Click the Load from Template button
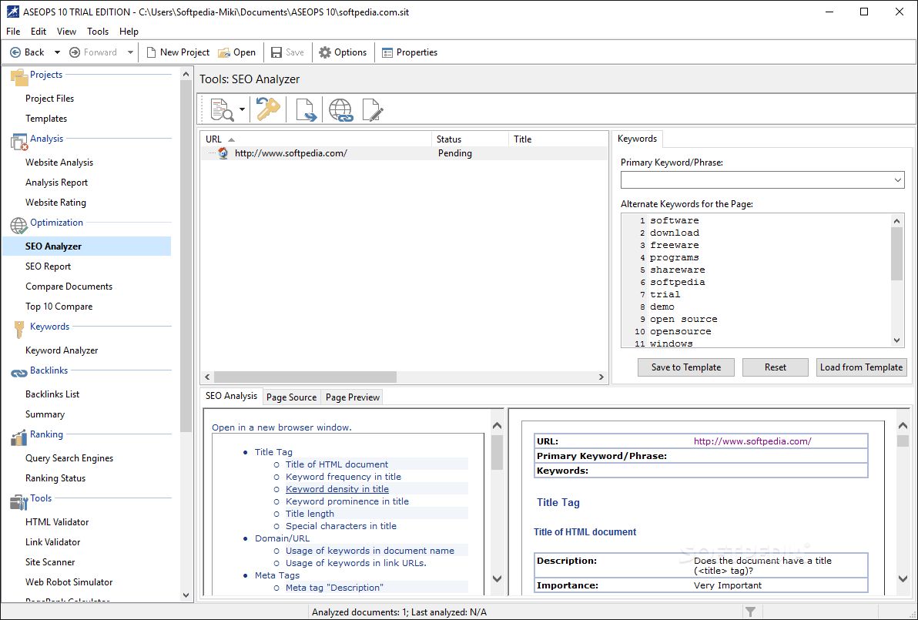 click(x=861, y=367)
